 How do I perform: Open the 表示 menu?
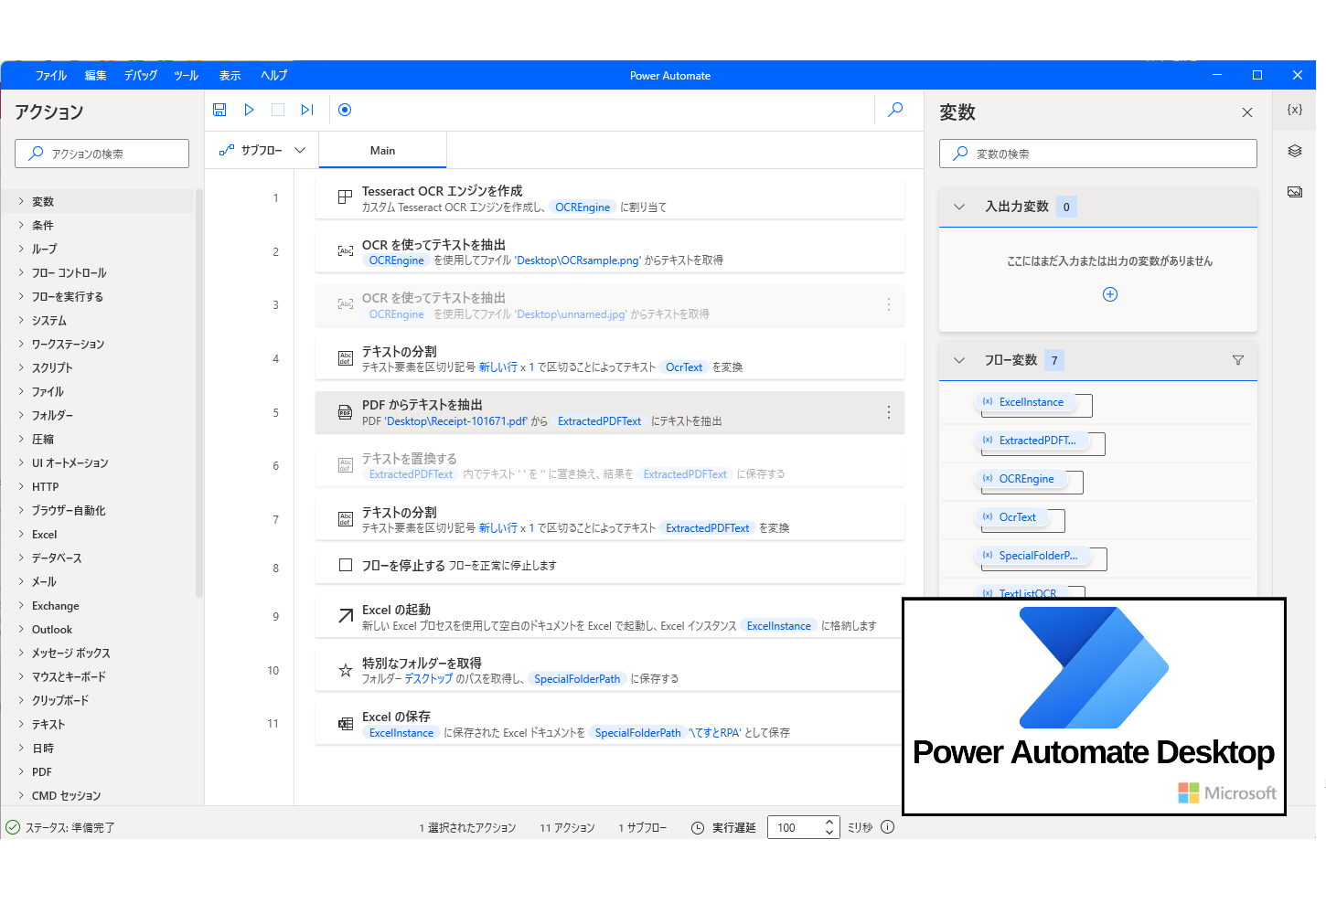click(230, 76)
